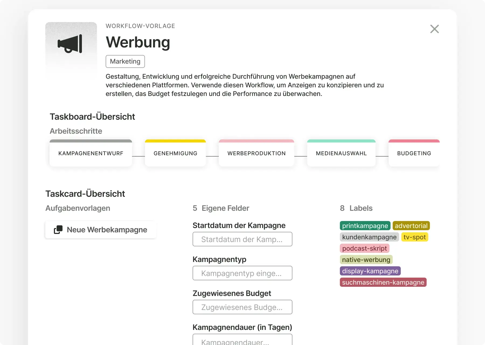Close the Werbung template dialog
485x345 pixels.
(x=434, y=29)
